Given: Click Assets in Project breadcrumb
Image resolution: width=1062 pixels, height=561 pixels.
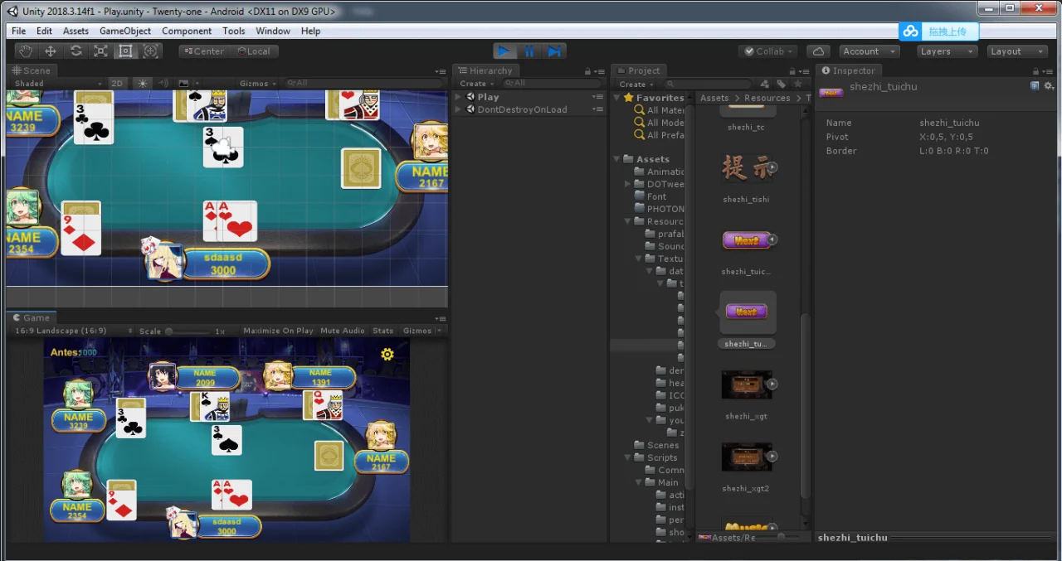Looking at the screenshot, I should 714,98.
